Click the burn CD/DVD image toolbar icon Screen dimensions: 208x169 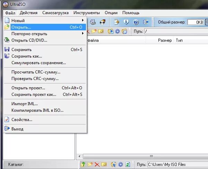103,22
